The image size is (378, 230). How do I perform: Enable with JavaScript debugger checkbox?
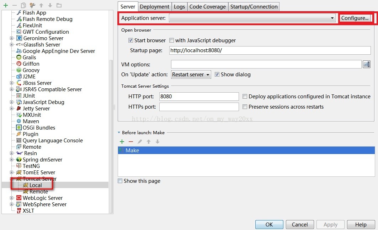click(171, 40)
